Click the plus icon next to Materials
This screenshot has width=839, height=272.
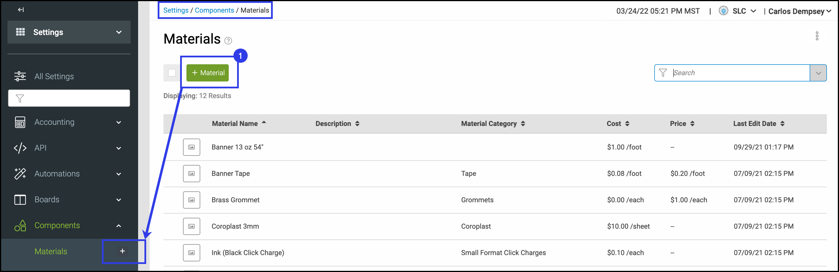(x=123, y=251)
